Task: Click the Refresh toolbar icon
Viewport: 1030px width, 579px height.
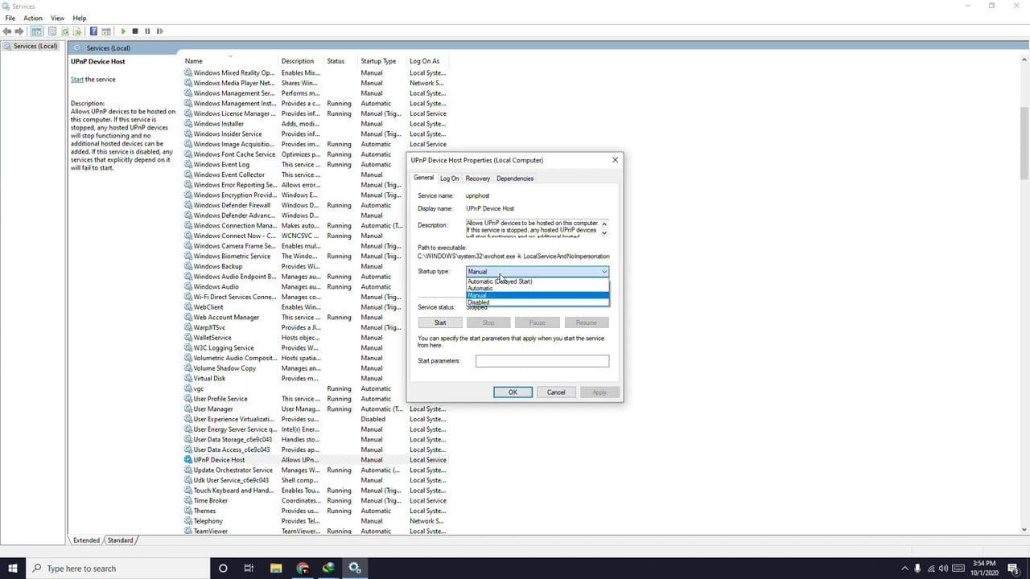Action: [x=64, y=31]
